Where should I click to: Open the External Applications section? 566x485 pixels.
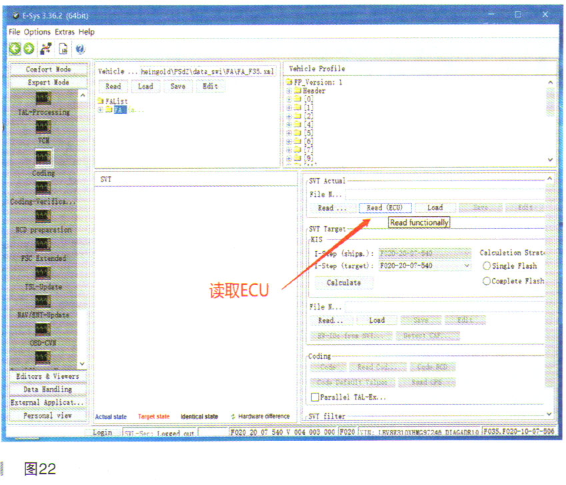point(47,402)
